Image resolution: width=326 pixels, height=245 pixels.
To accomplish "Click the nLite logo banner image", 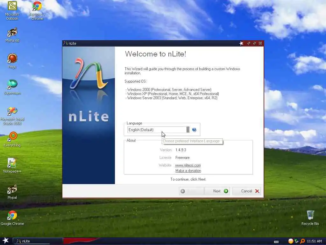I will (x=89, y=115).
